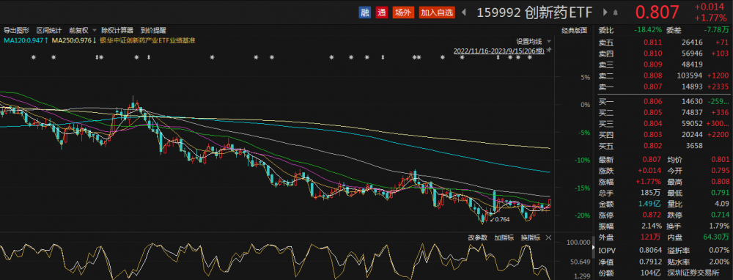Click the 跌停 0.714 limit-down value
The width and height of the screenshot is (733, 280).
(x=720, y=215)
